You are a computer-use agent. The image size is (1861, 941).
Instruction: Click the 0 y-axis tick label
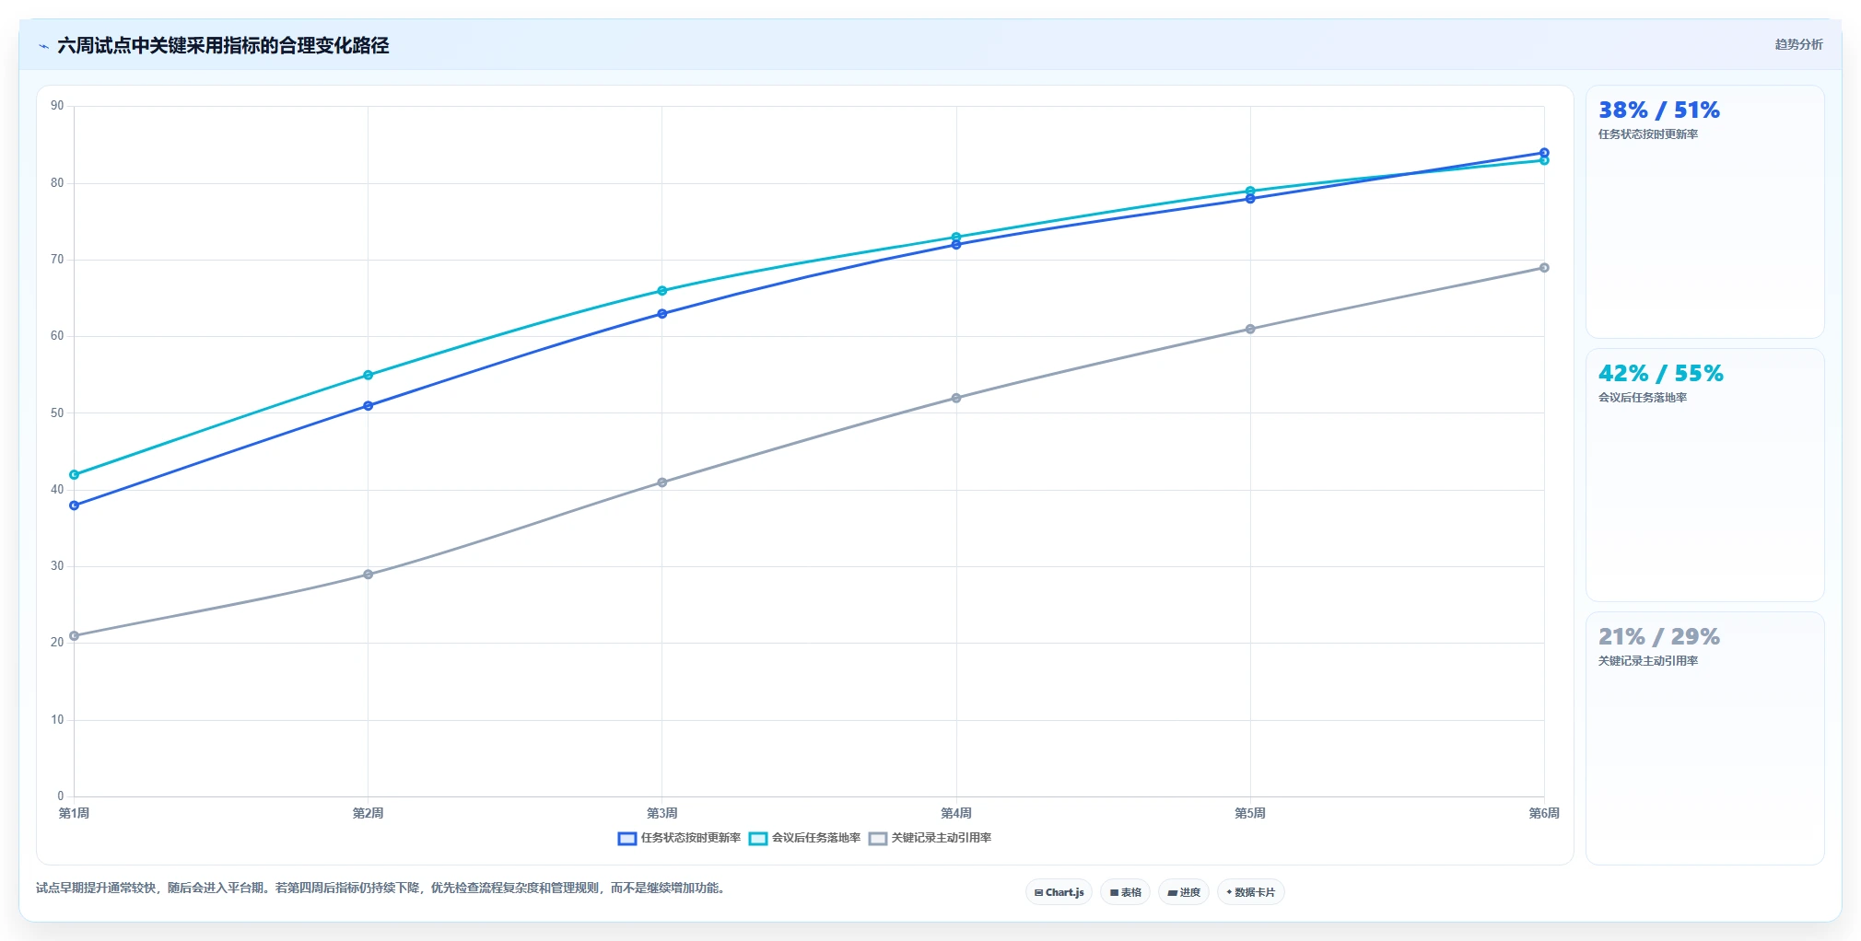pyautogui.click(x=61, y=796)
